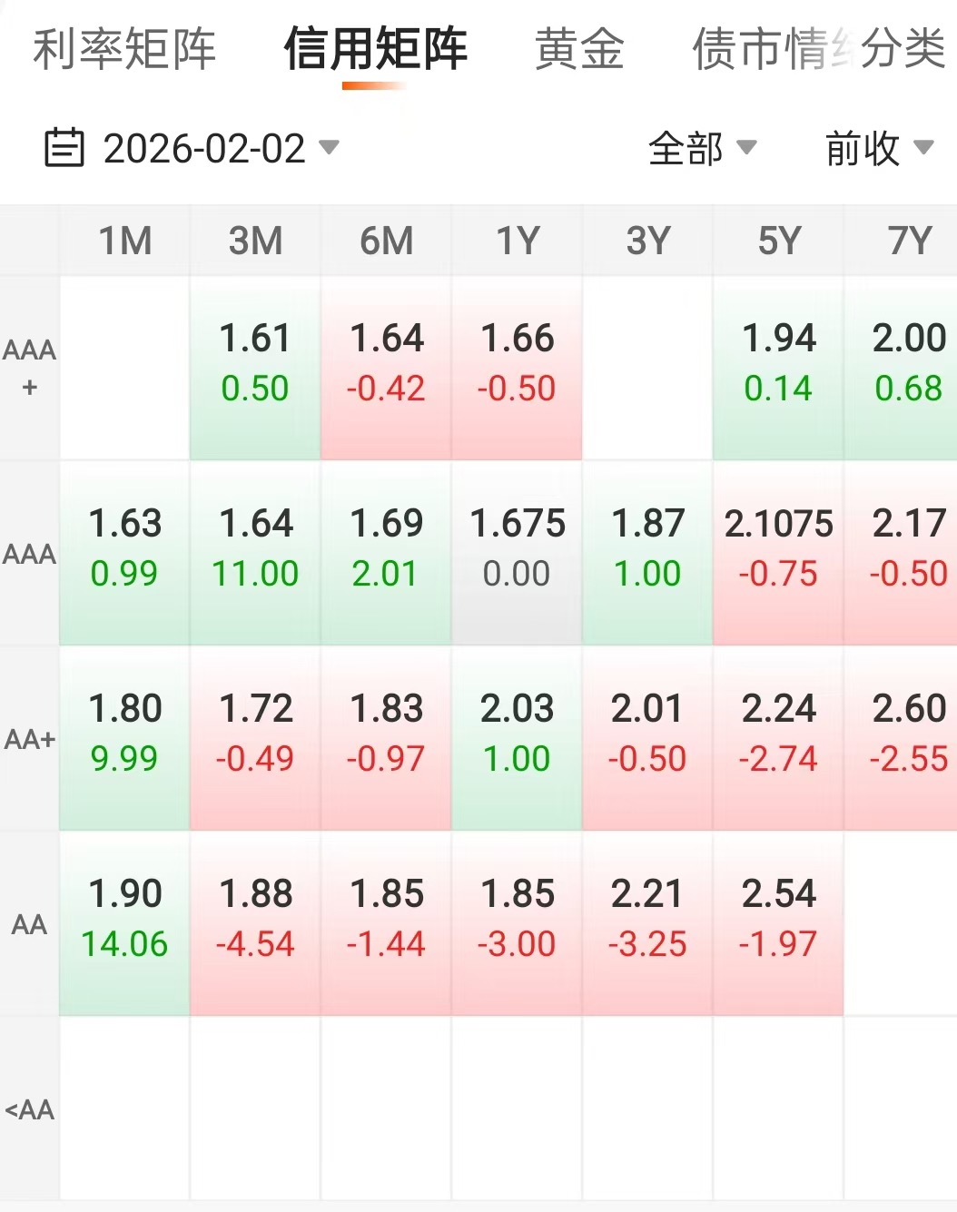Image resolution: width=957 pixels, height=1212 pixels.
Task: Click the calendar icon beside the date
Action: pyautogui.click(x=64, y=148)
